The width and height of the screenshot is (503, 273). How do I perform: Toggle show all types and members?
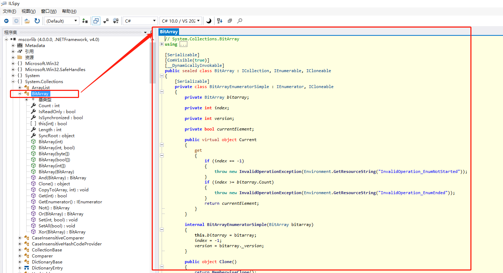tap(116, 21)
